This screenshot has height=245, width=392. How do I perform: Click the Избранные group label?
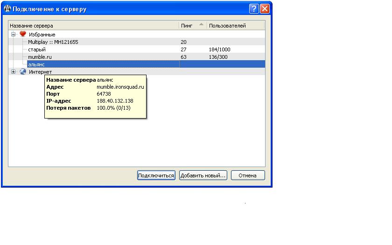click(x=42, y=35)
